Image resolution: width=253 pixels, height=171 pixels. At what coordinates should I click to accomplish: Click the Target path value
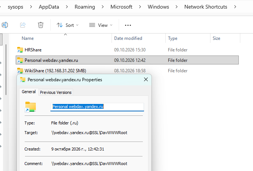(x=89, y=133)
